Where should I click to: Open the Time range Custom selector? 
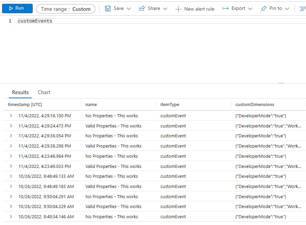click(x=65, y=9)
